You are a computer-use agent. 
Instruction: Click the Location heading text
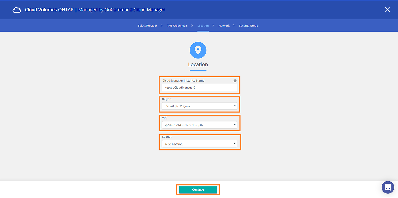pos(198,64)
